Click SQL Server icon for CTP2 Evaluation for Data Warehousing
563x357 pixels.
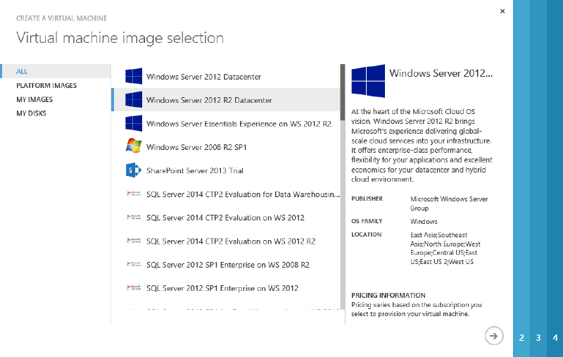[x=134, y=194]
